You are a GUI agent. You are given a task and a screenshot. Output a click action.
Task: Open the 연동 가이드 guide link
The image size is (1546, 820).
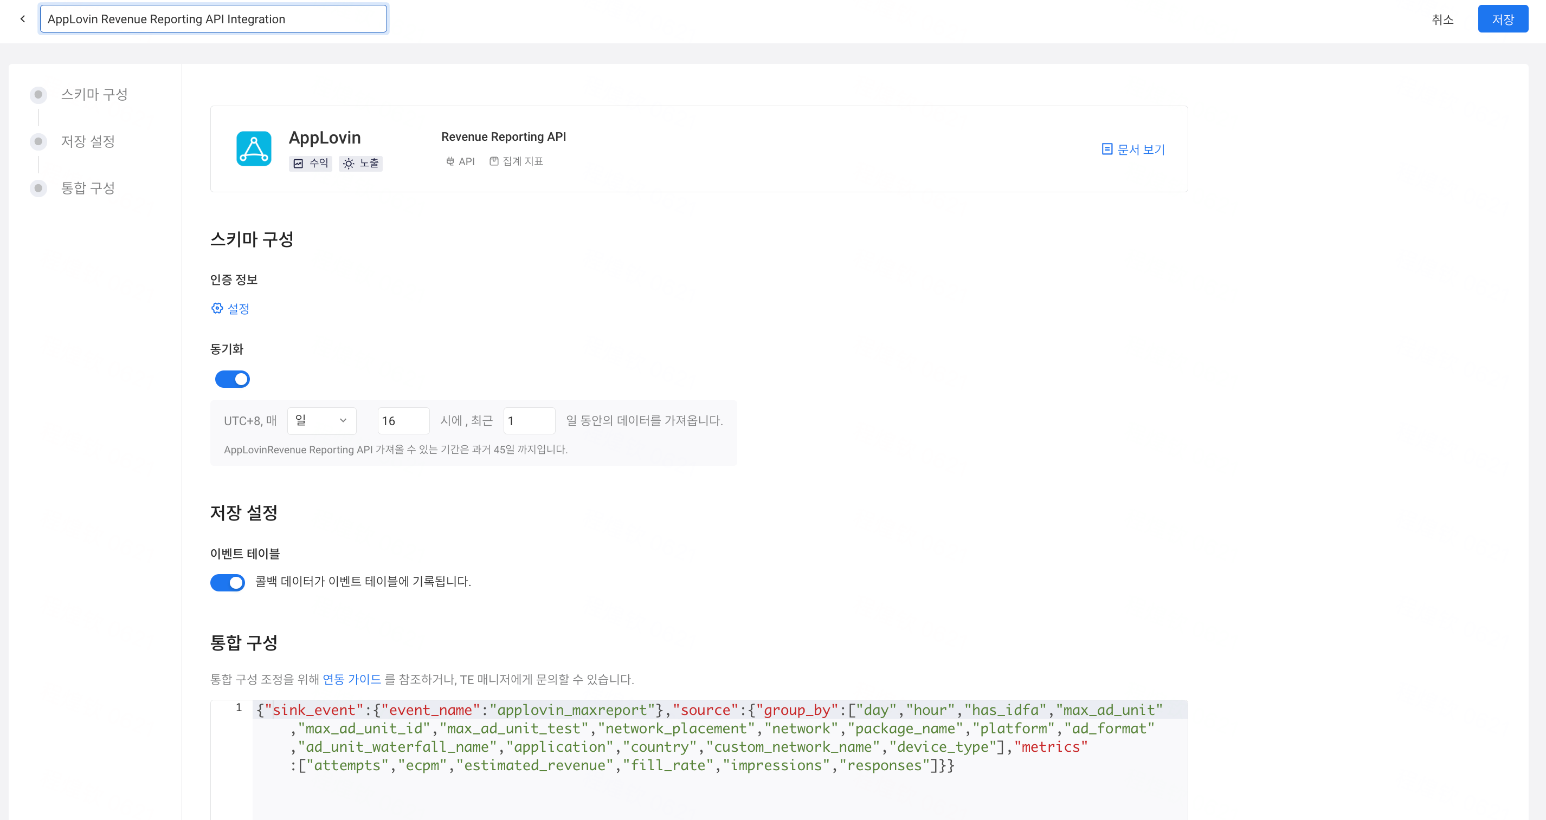(x=351, y=680)
